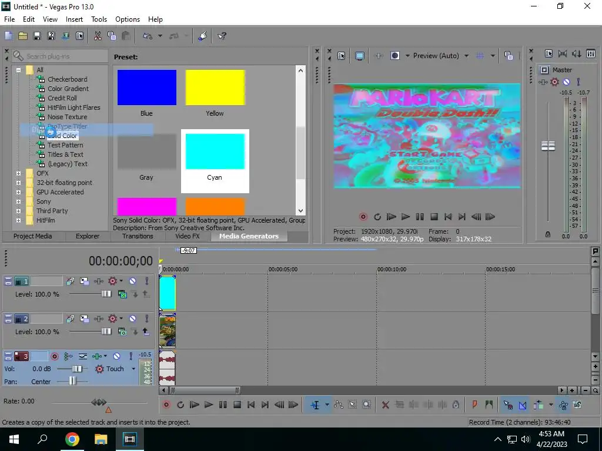Click Copy Snapshot to Clipboard icon
Screen dimensions: 602x451
pyautogui.click(x=509, y=56)
